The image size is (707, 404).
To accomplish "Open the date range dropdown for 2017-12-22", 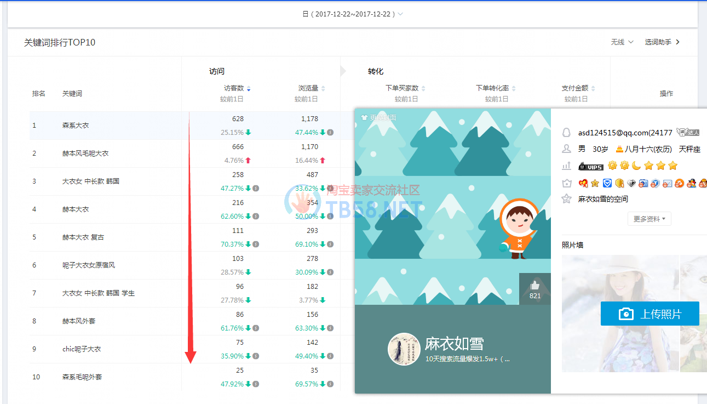I will tap(354, 14).
